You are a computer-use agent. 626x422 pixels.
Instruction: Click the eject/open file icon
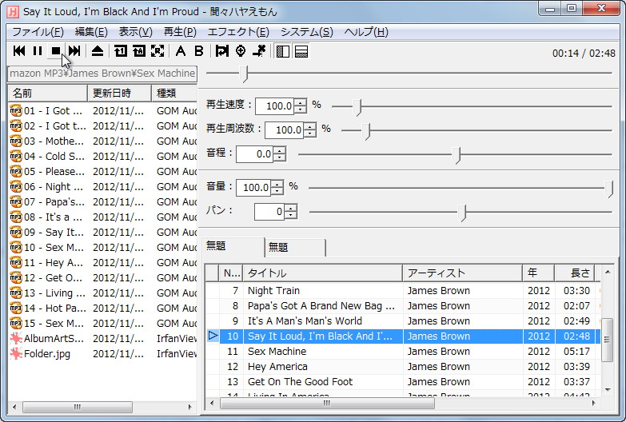98,50
